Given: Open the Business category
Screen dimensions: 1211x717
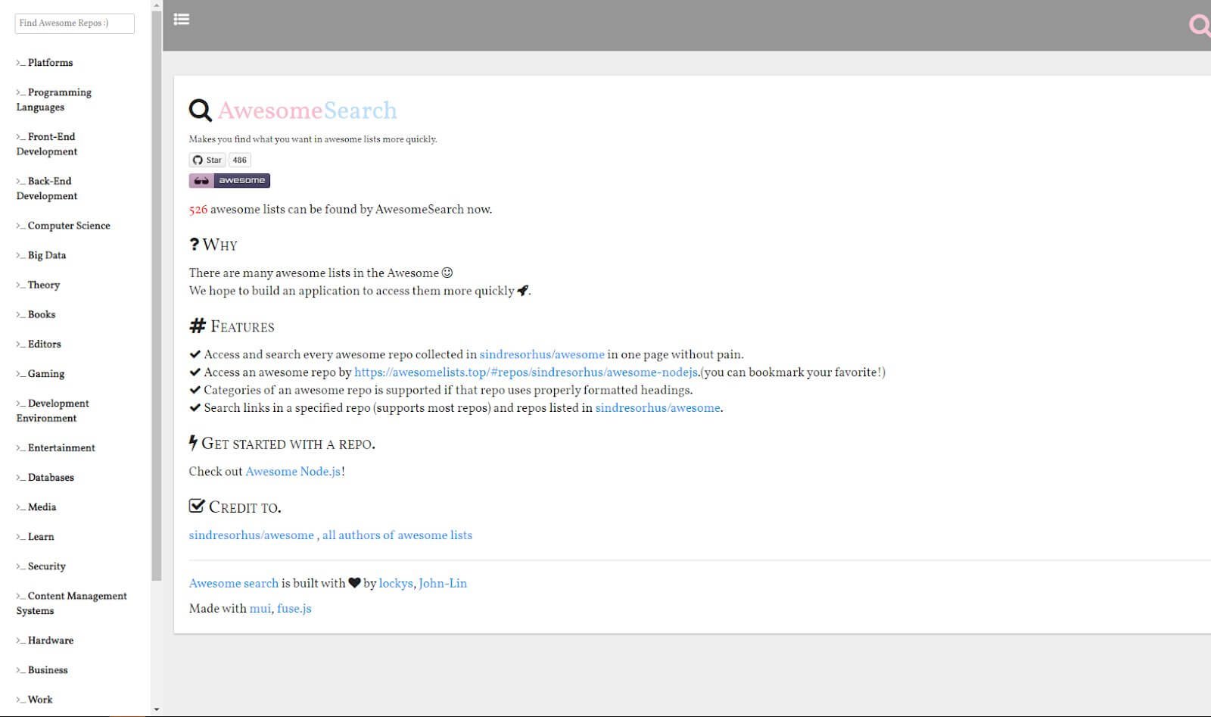Looking at the screenshot, I should (42, 670).
